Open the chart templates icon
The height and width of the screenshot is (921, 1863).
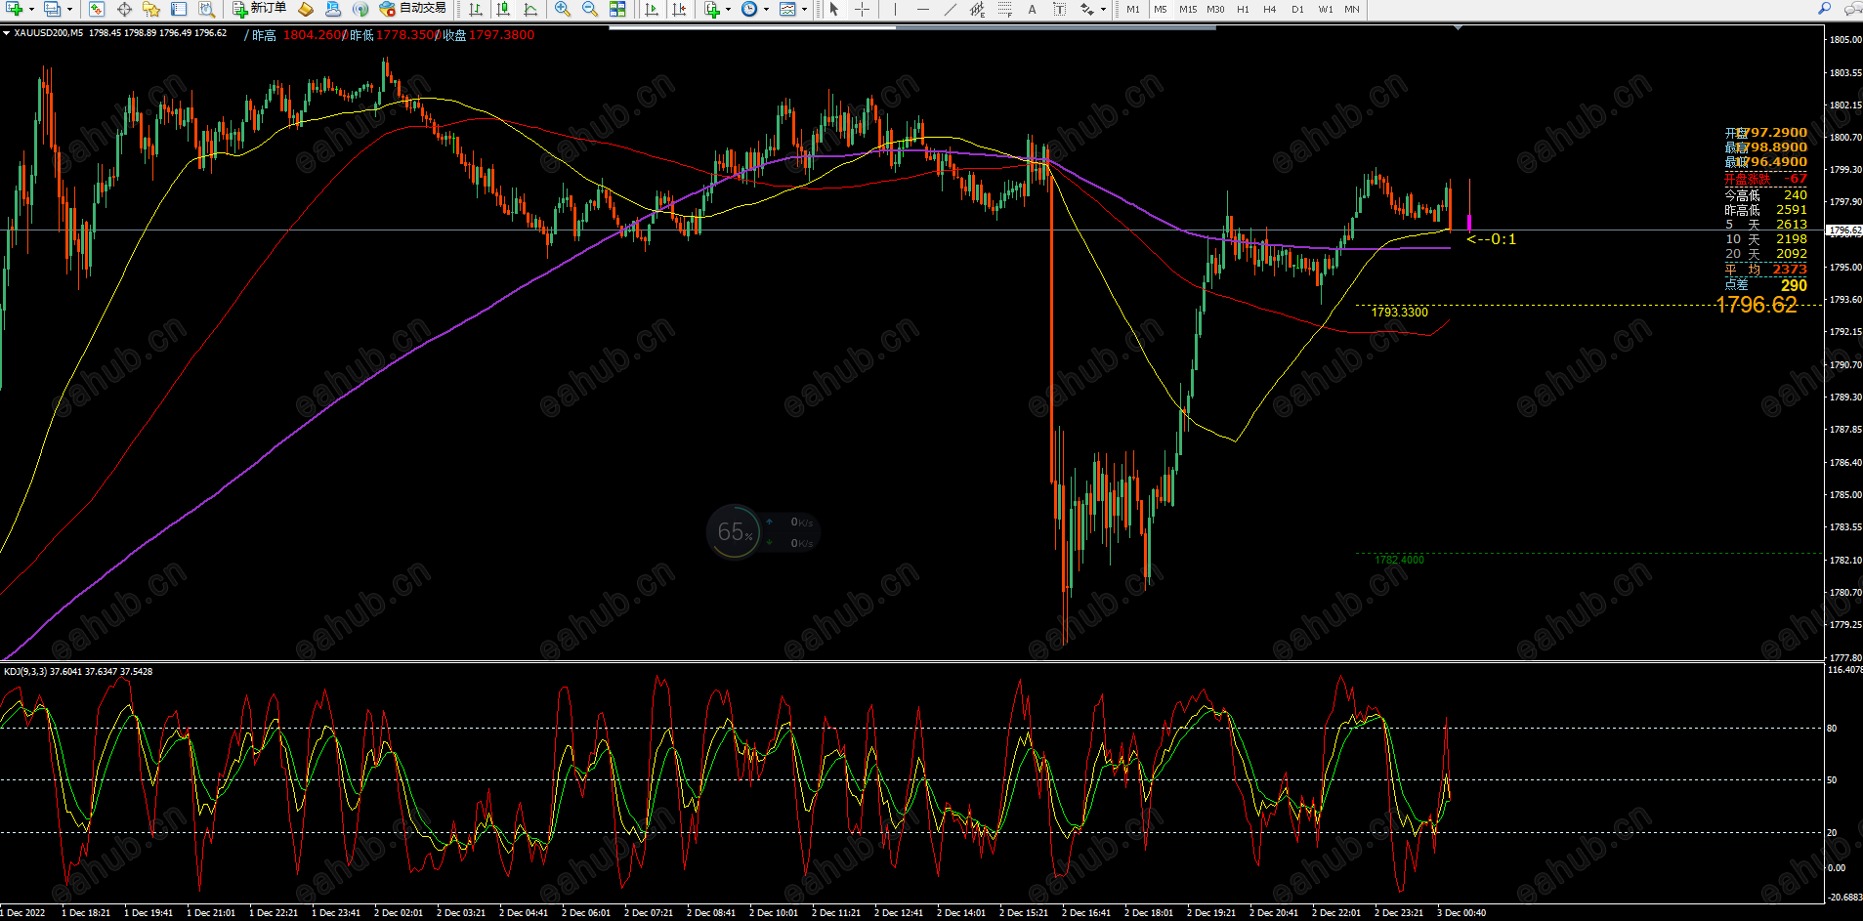click(787, 9)
